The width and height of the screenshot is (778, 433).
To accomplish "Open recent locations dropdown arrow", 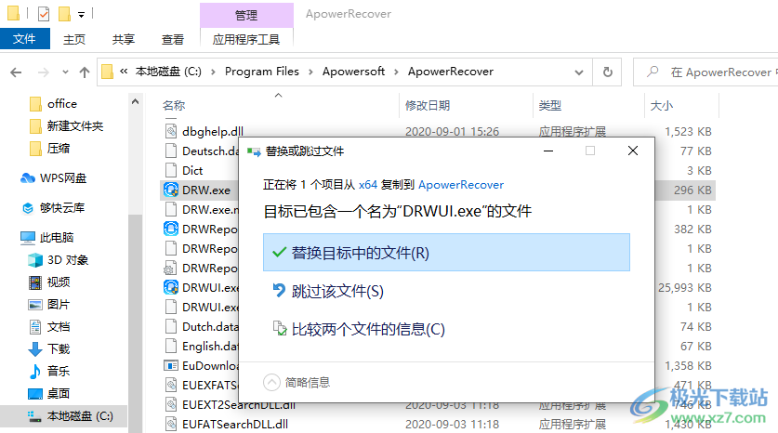I will (65, 72).
